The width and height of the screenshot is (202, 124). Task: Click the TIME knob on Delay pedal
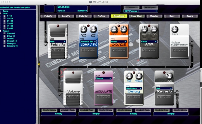click(x=129, y=76)
